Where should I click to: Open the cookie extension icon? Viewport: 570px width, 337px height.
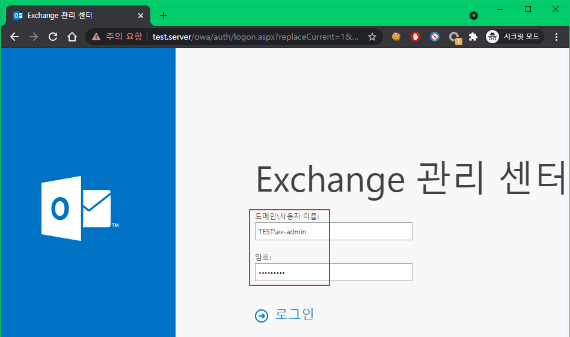tap(396, 37)
